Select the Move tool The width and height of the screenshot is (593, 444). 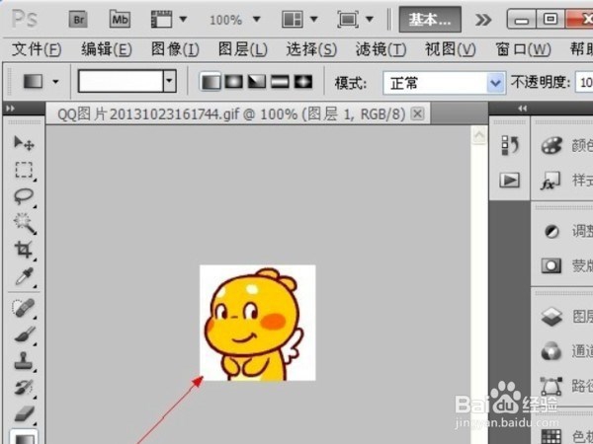(24, 143)
